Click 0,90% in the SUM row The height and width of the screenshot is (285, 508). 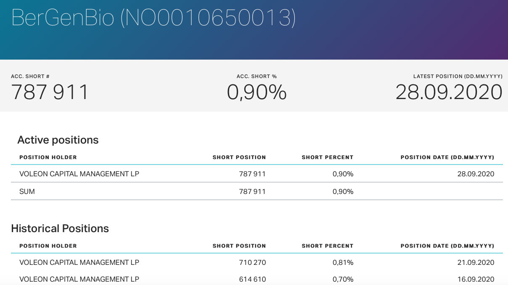pos(343,191)
